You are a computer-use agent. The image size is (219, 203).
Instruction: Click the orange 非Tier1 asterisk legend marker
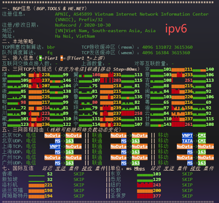[62, 58]
